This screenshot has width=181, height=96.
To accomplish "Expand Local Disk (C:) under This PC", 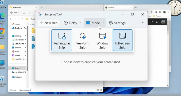I will click(x=10, y=72).
